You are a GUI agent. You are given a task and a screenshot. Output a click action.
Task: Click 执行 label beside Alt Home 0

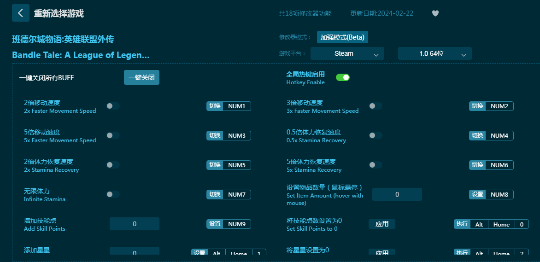[x=462, y=224]
